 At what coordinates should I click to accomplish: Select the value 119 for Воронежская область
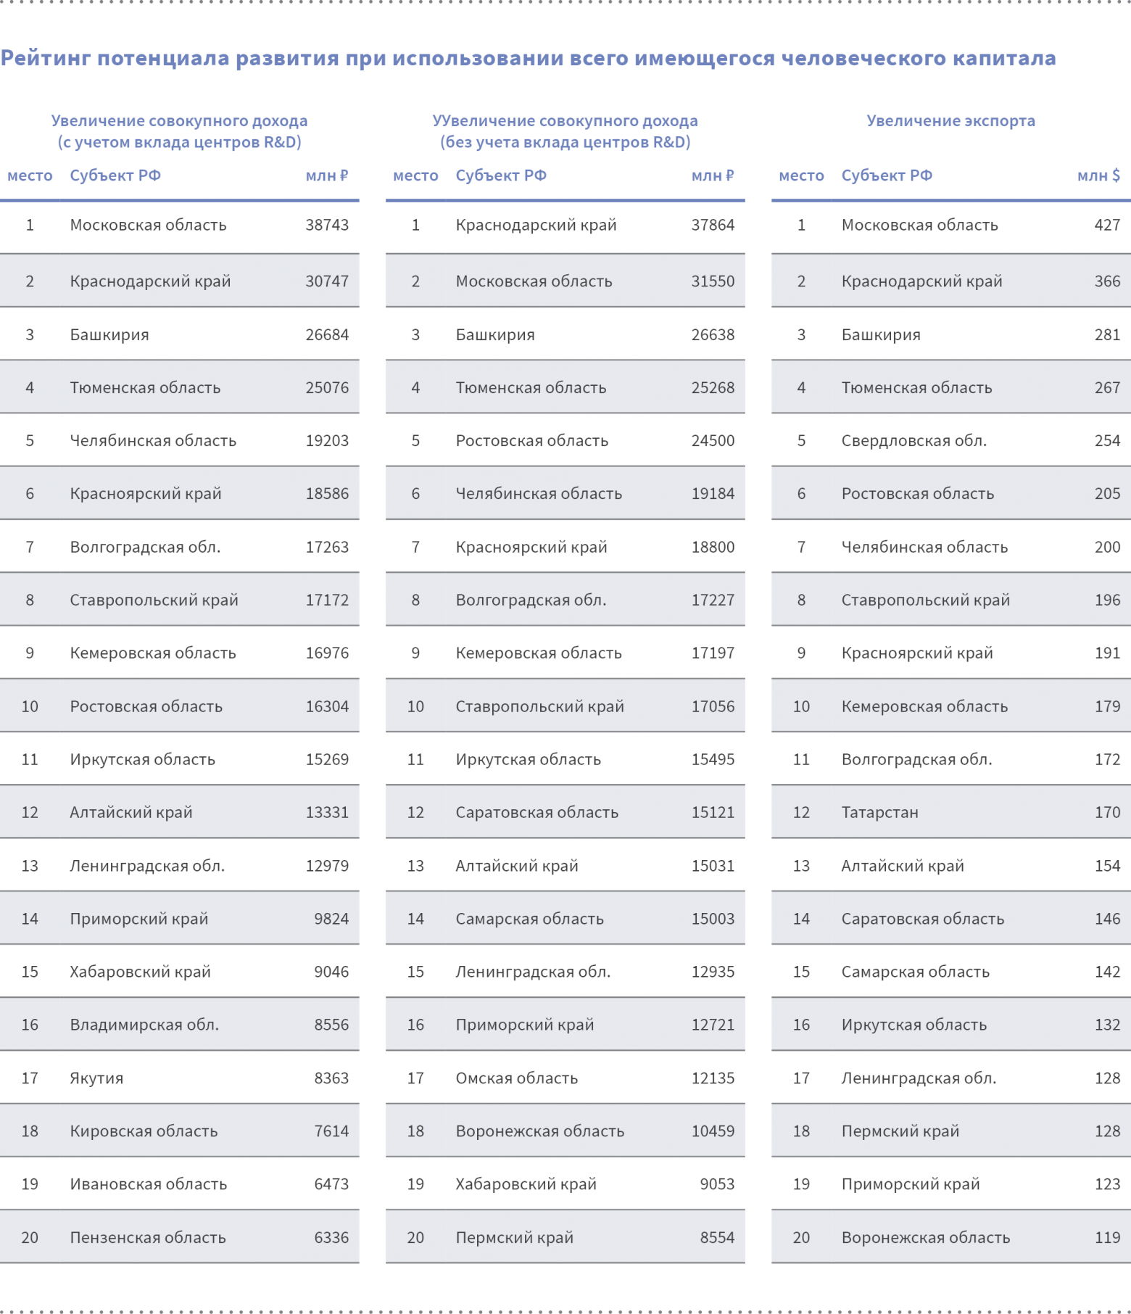click(1107, 1238)
